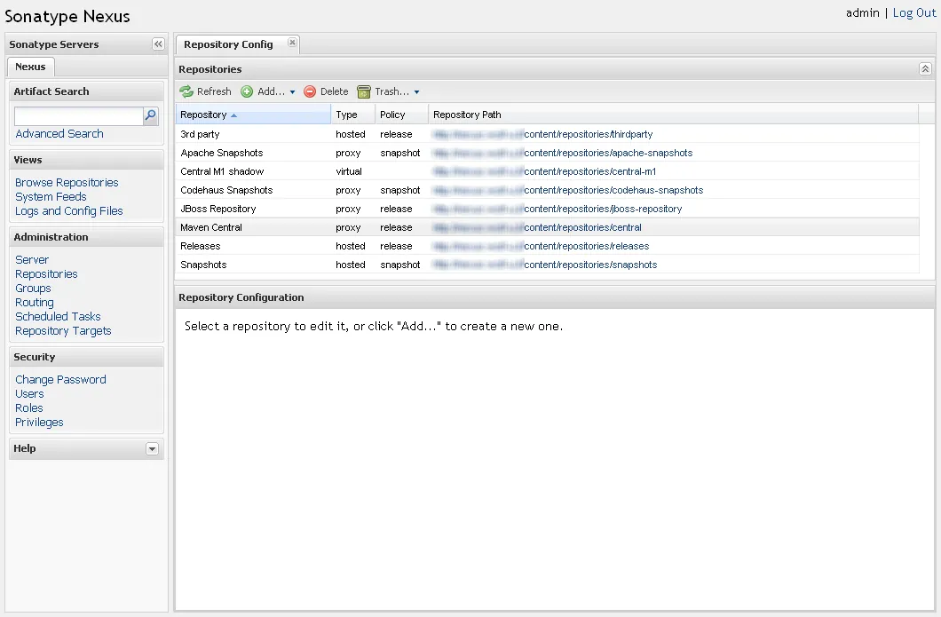The height and width of the screenshot is (617, 941).
Task: Click the Policy column header
Action: click(x=401, y=115)
